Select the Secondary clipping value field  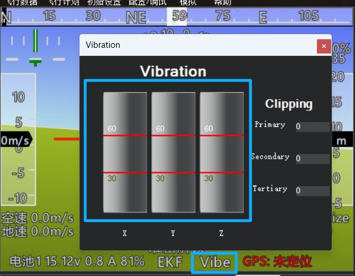pyautogui.click(x=312, y=159)
